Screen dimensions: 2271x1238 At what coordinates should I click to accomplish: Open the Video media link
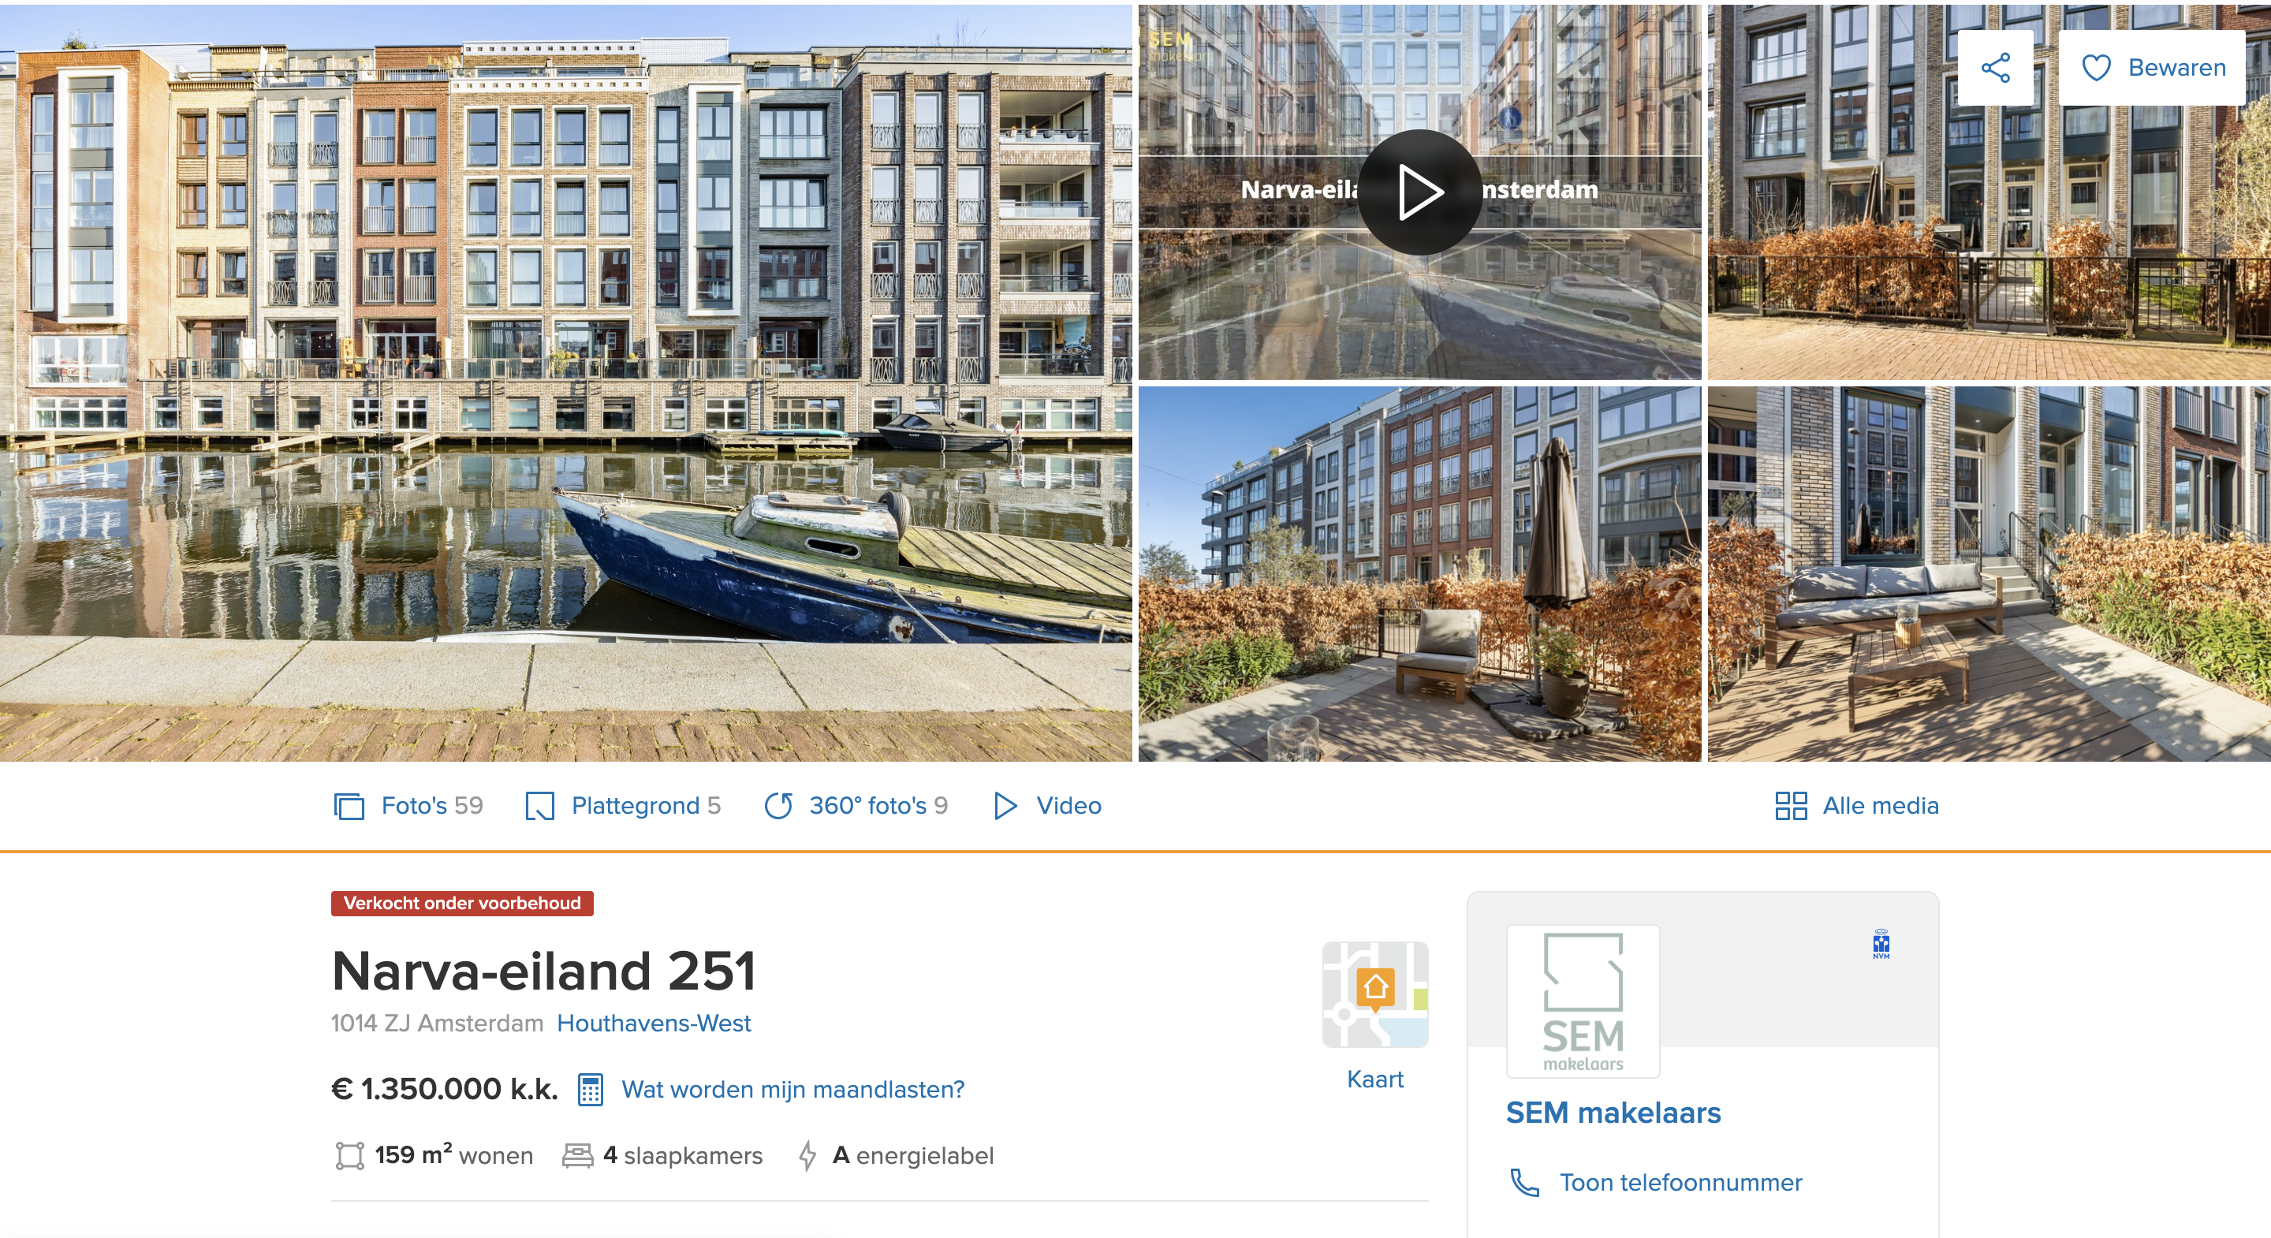point(1047,805)
